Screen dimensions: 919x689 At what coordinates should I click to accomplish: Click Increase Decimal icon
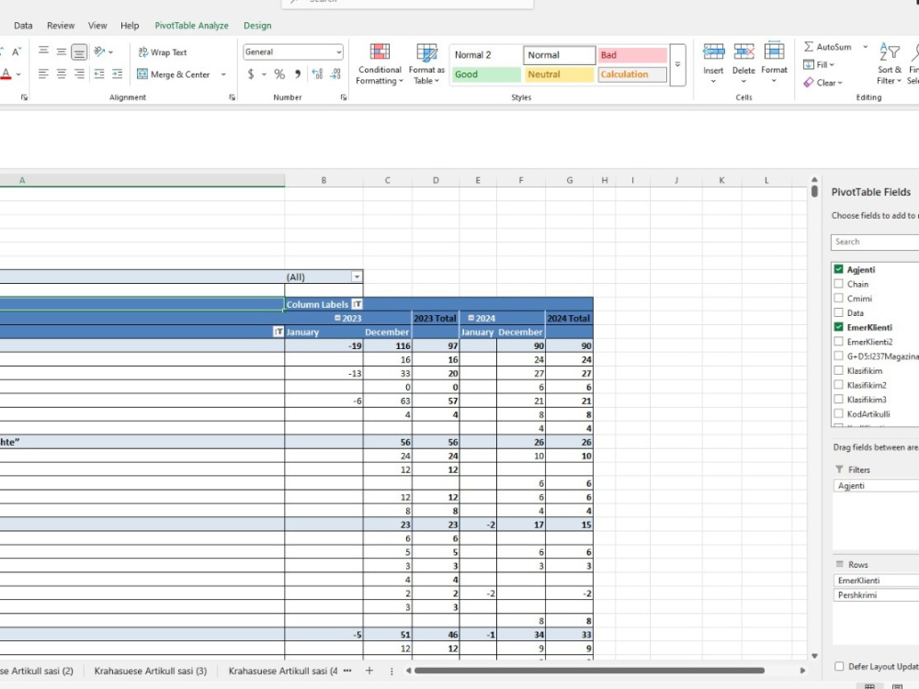(317, 73)
